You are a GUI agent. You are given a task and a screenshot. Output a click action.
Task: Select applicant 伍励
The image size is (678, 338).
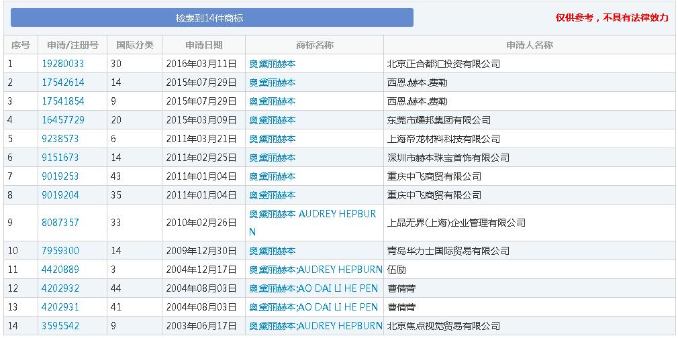(x=397, y=270)
